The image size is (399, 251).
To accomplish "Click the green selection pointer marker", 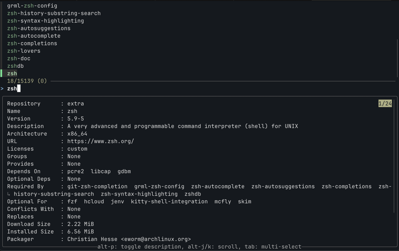I will point(1,73).
